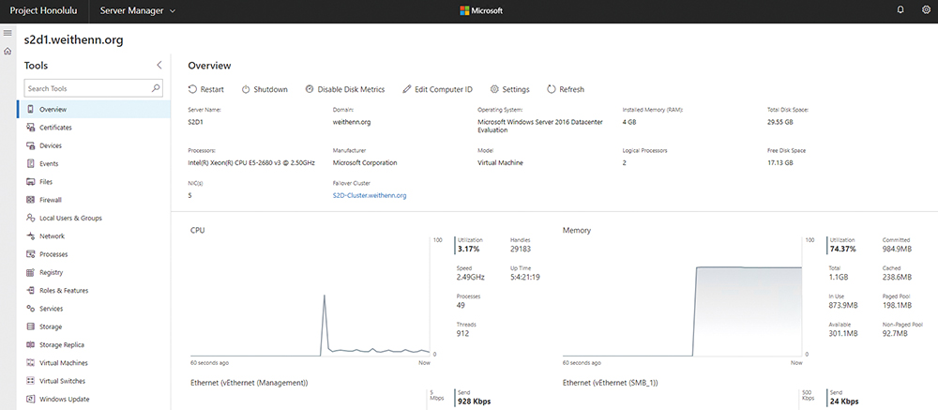This screenshot has width=938, height=410.
Task: Click the Free Disk Space value 17.13 GB
Action: [x=780, y=162]
